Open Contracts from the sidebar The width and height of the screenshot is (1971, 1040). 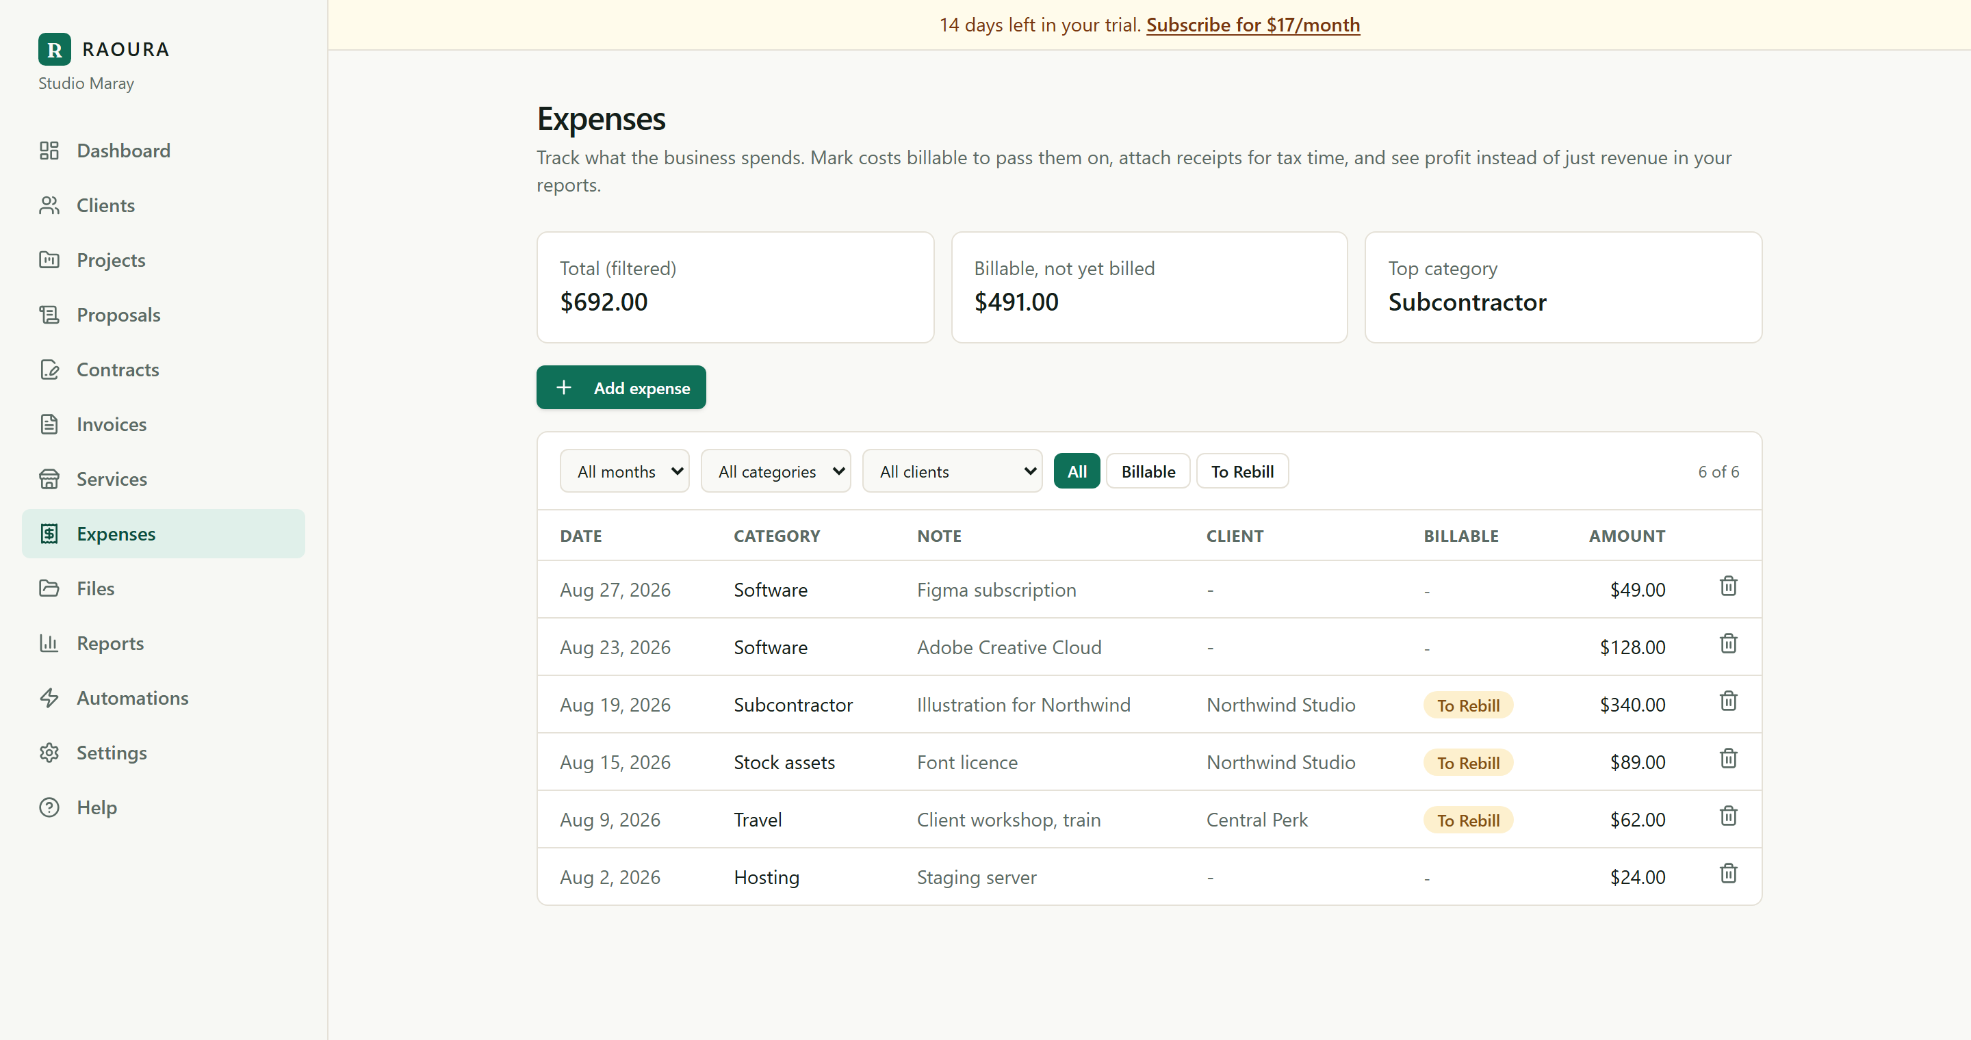[164, 369]
